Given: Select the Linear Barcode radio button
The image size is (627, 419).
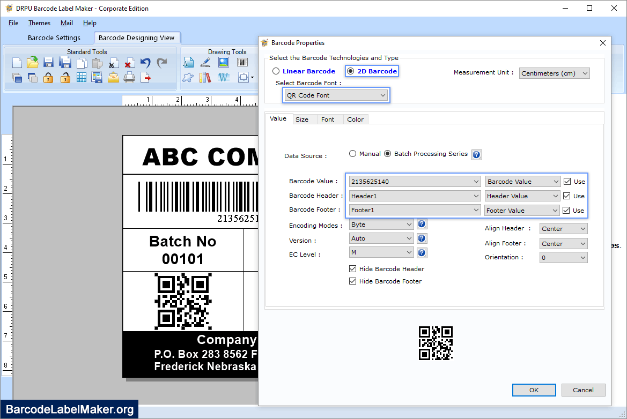Looking at the screenshot, I should click(276, 71).
